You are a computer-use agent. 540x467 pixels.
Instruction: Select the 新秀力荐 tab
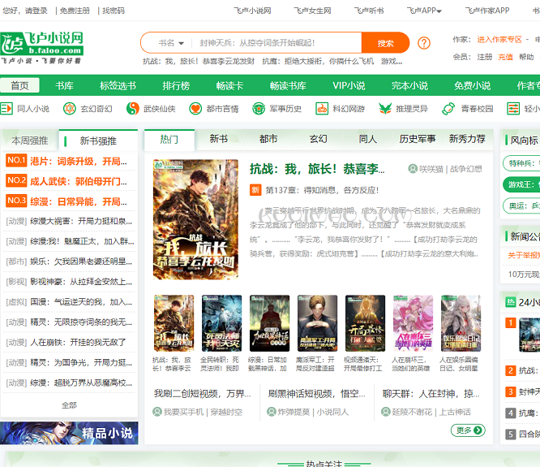click(x=467, y=139)
